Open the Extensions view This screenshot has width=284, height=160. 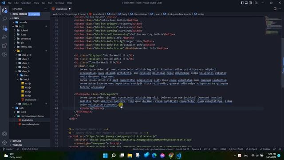[x=4, y=46]
